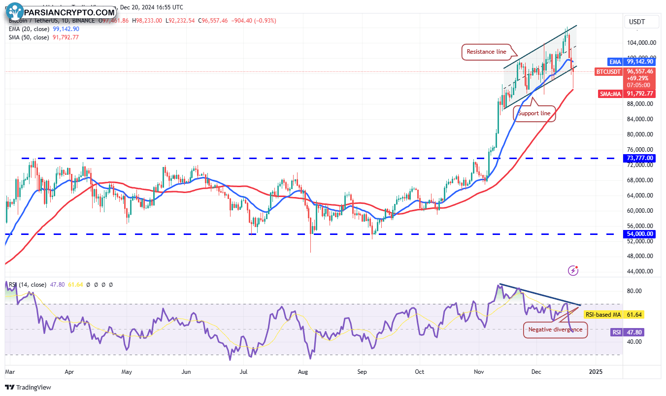Open the TradingView logo link

click(28, 387)
